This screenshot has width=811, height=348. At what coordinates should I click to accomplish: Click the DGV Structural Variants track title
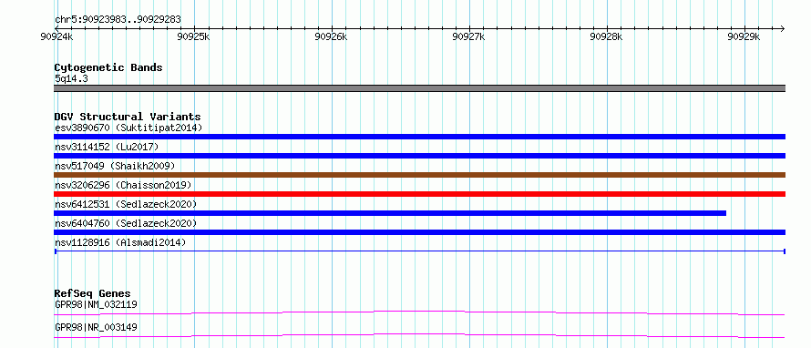click(128, 117)
